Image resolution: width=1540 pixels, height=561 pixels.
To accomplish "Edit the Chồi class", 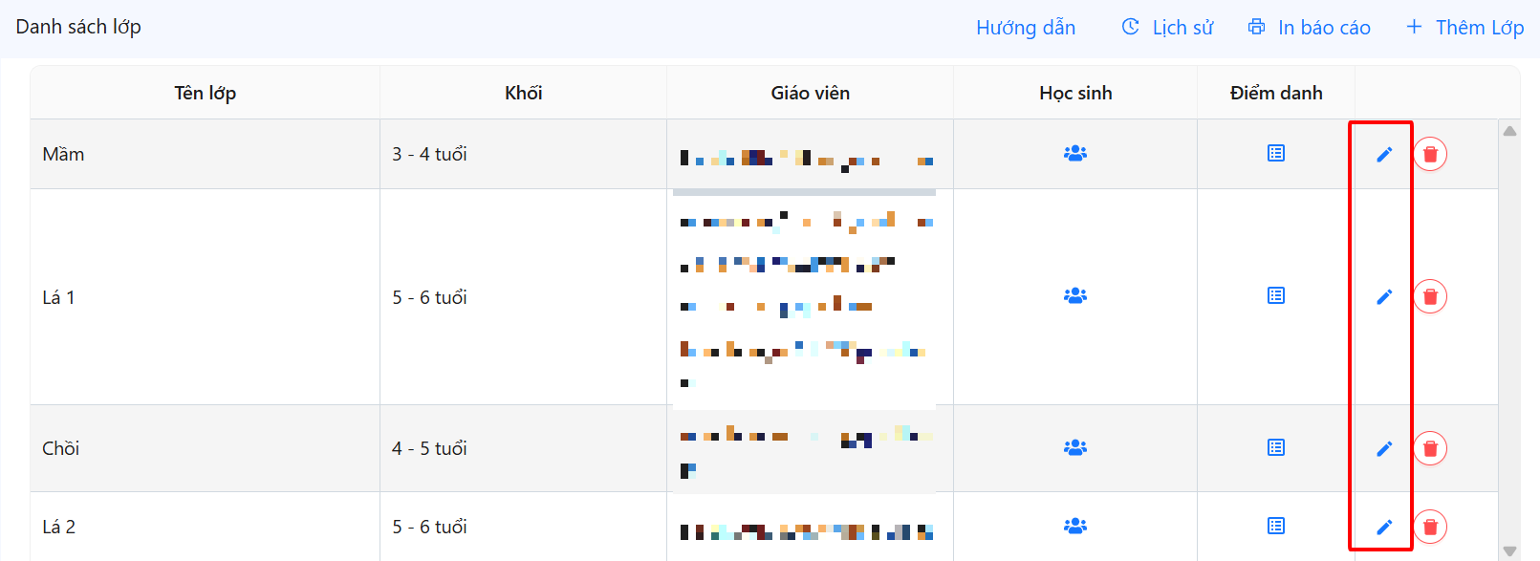I will point(1383,448).
